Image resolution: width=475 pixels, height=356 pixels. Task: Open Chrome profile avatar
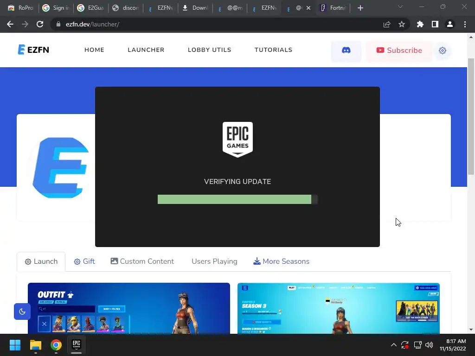450,24
